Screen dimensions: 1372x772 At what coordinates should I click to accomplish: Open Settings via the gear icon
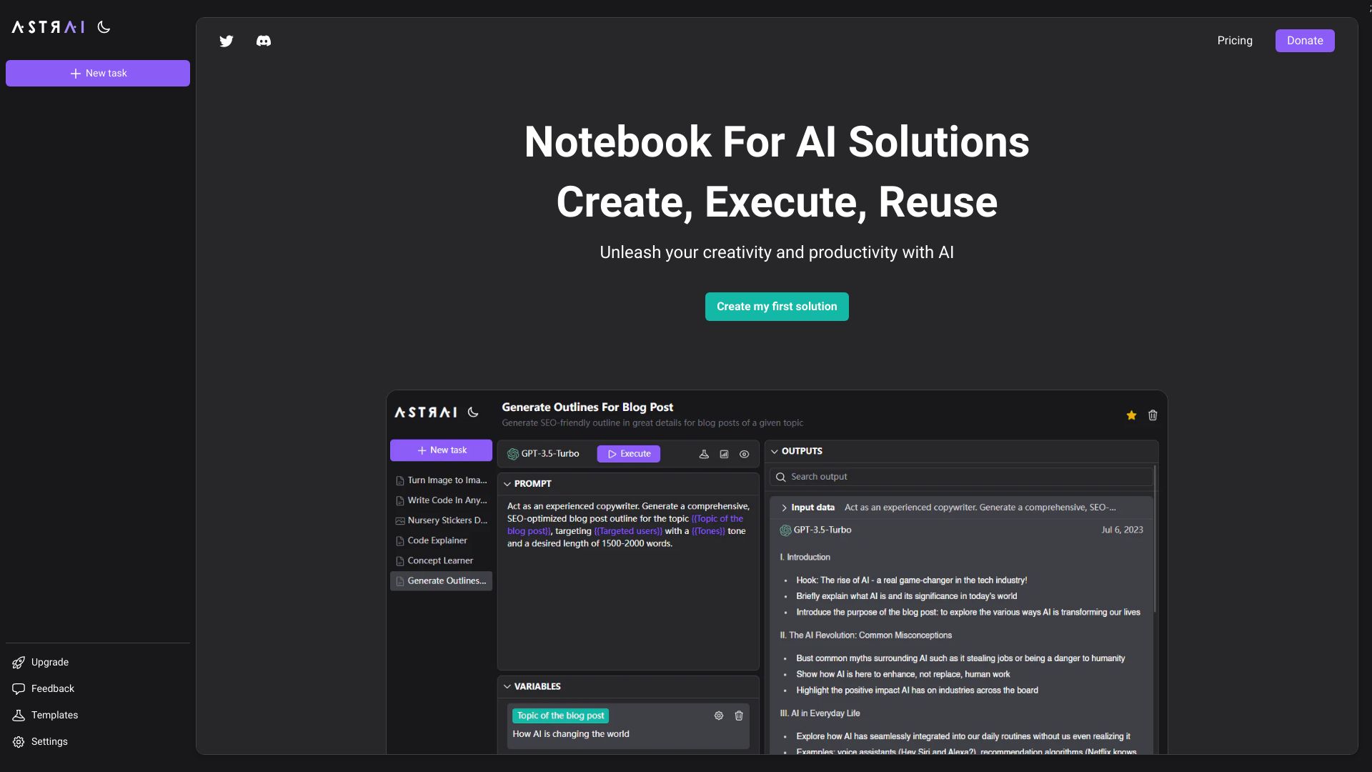[19, 742]
